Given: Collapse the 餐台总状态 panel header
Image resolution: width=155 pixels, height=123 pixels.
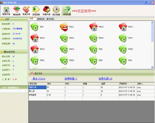Looking at the screenshot, I should [14, 52].
